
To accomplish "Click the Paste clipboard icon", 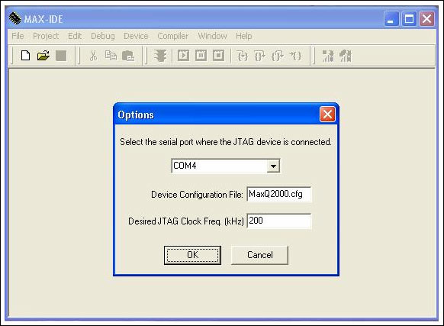I will tap(128, 56).
